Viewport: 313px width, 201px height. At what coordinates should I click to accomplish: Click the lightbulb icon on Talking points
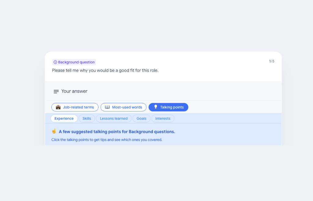156,107
